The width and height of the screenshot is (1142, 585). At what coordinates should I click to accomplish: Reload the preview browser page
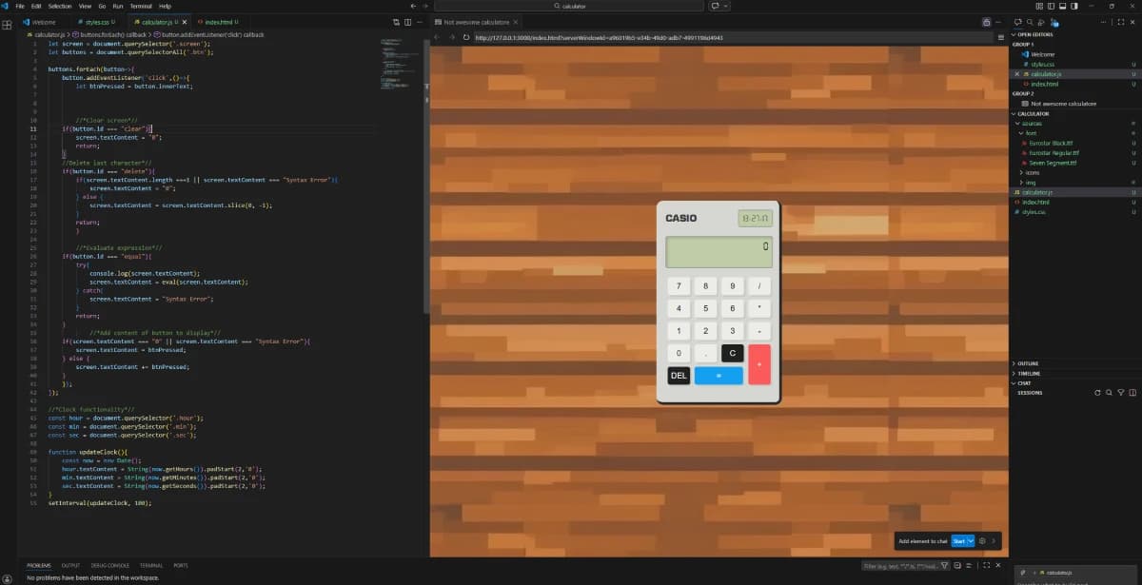tap(466, 37)
